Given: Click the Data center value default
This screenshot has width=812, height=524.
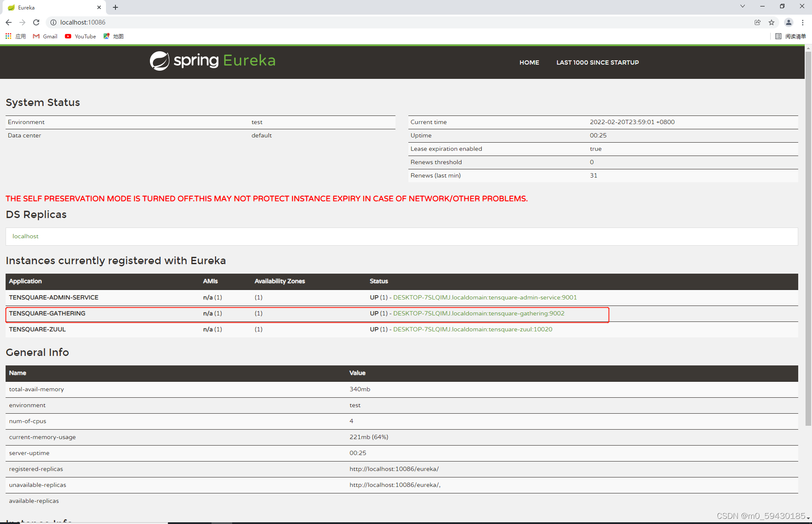Looking at the screenshot, I should coord(261,135).
